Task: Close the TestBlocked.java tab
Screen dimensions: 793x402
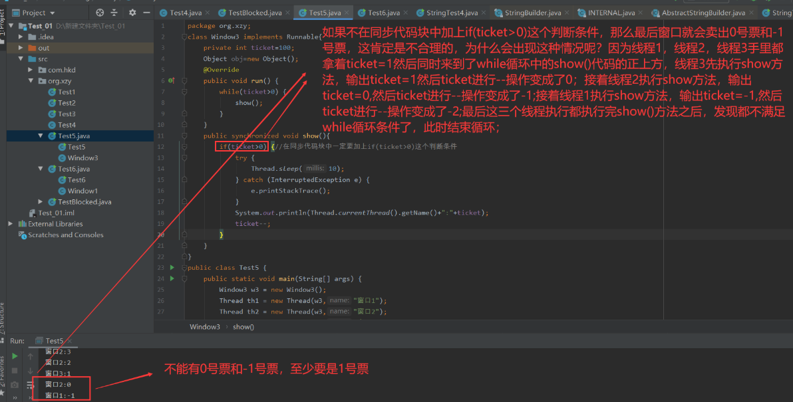Action: coord(288,13)
